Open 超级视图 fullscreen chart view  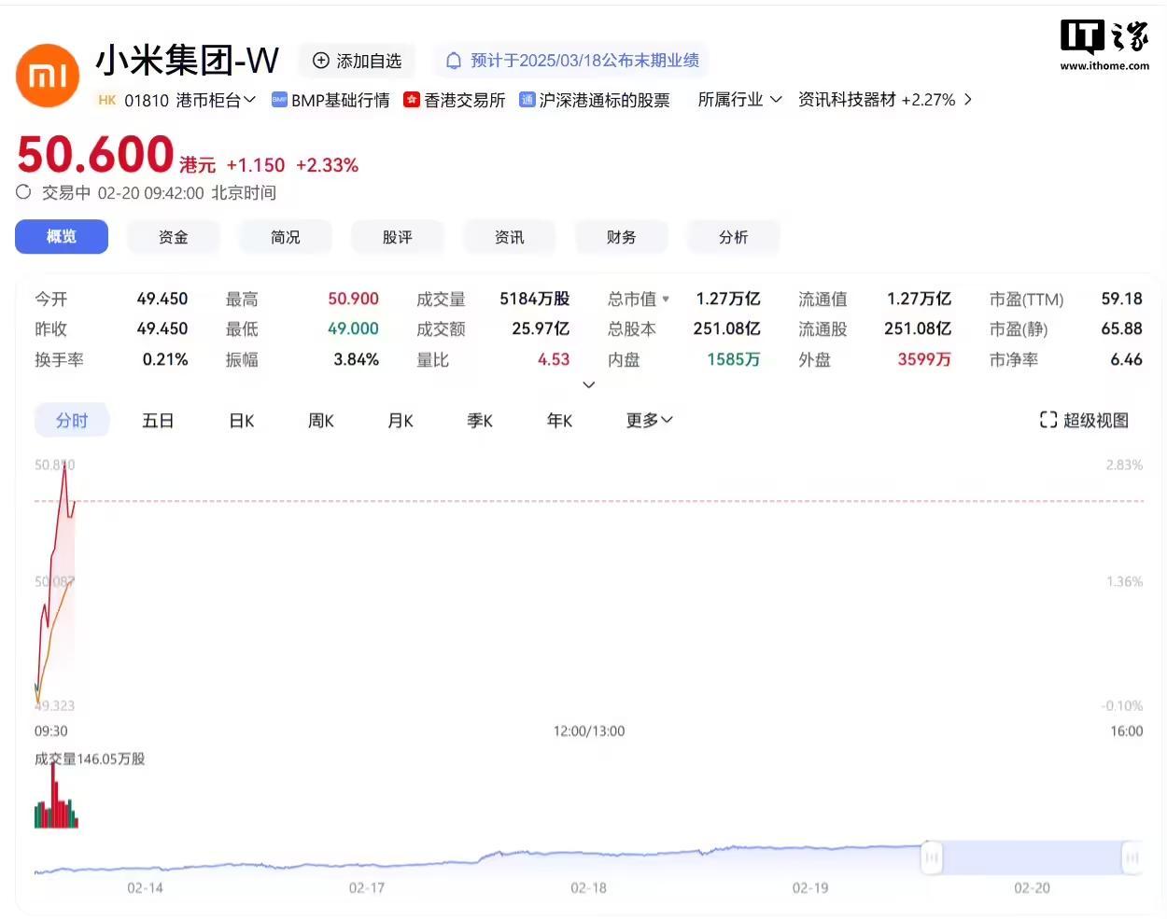pos(1082,420)
